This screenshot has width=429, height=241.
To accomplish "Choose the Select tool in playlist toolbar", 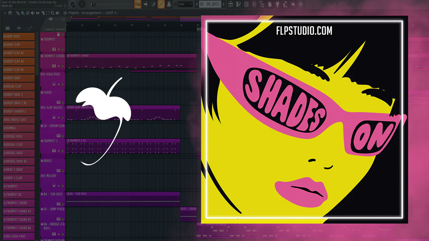I will click(48, 13).
